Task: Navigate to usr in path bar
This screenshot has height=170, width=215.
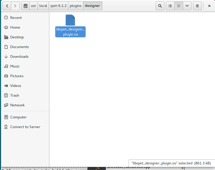Action: pyautogui.click(x=33, y=6)
